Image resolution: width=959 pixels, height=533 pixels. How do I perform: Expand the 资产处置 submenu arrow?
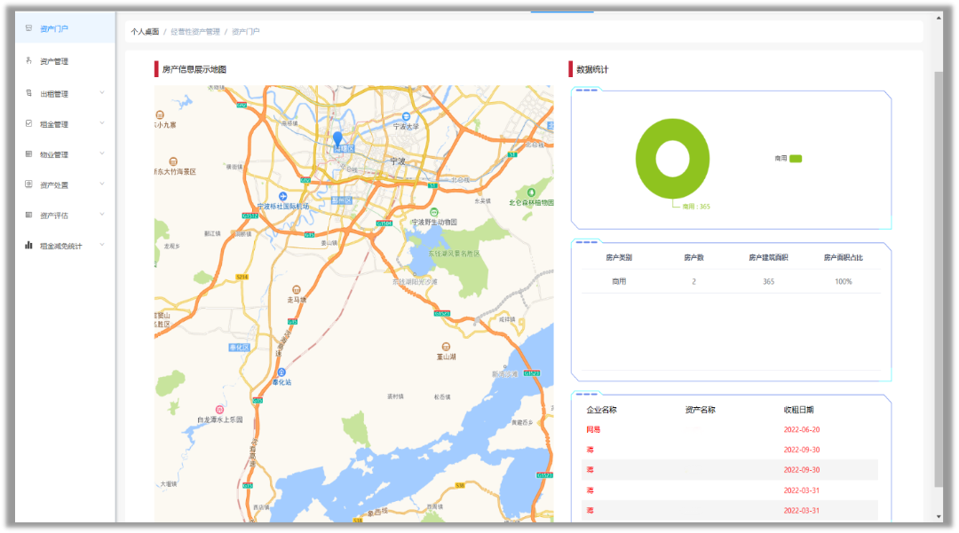[x=102, y=184]
